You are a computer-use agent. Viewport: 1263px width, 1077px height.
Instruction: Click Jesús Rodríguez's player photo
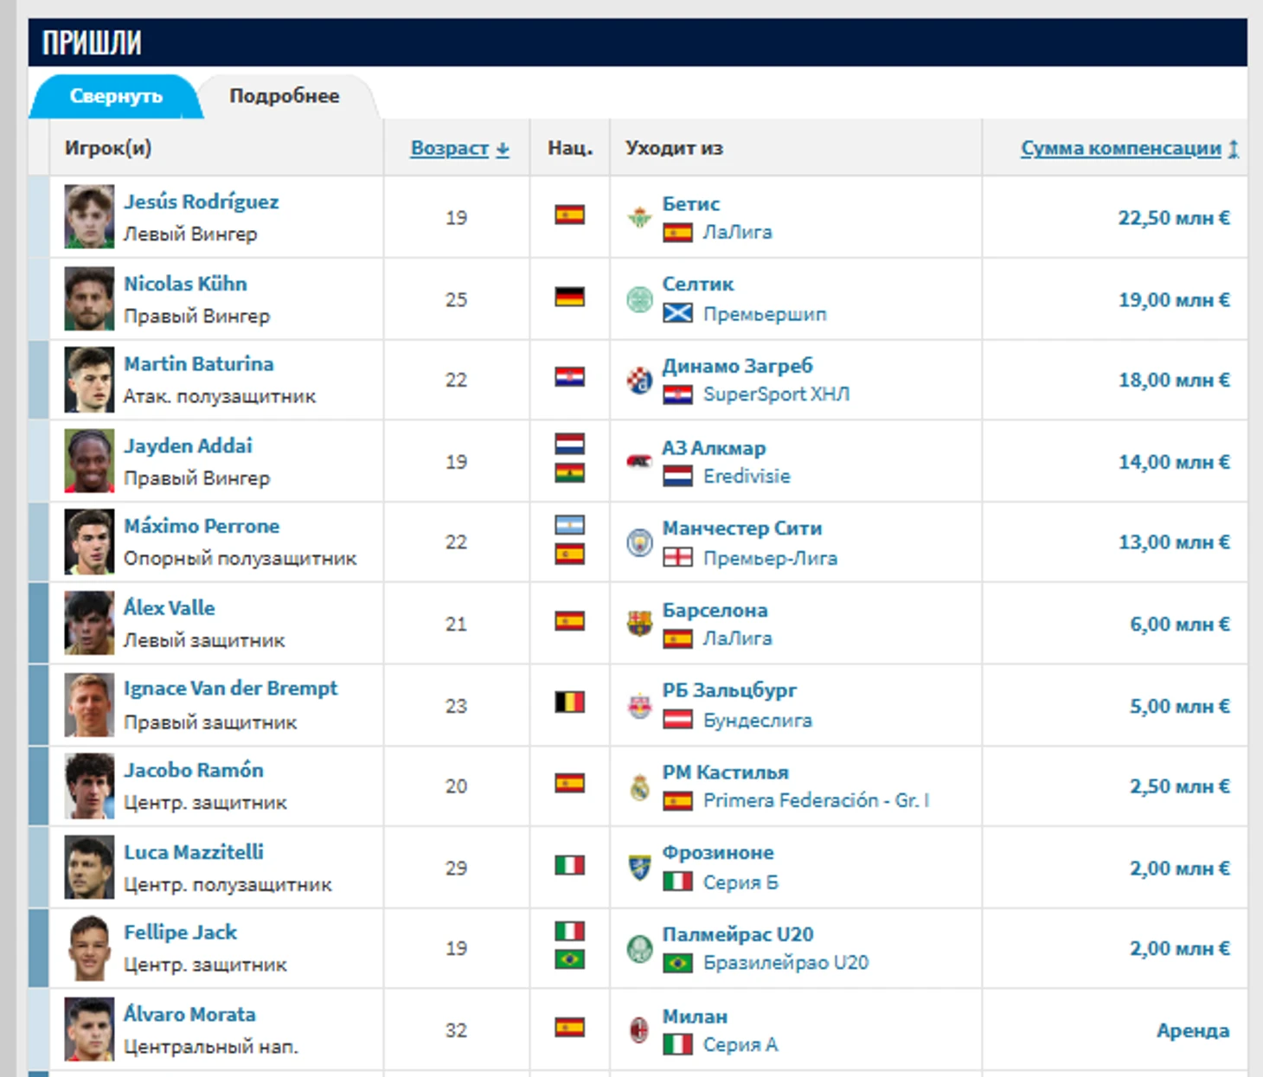pos(89,216)
